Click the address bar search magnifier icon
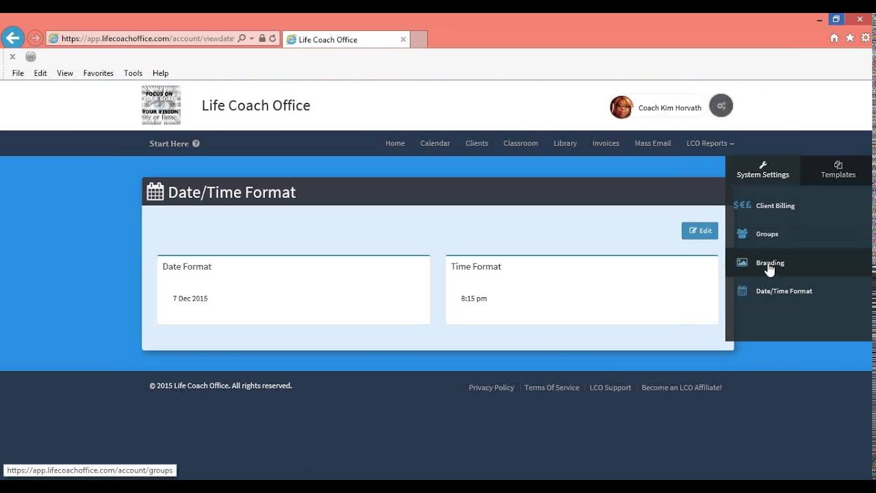Viewport: 876px width, 493px height. (x=242, y=39)
